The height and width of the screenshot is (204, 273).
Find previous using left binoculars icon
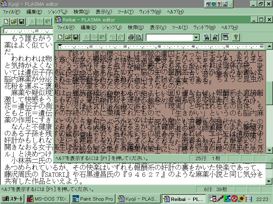pos(207,37)
